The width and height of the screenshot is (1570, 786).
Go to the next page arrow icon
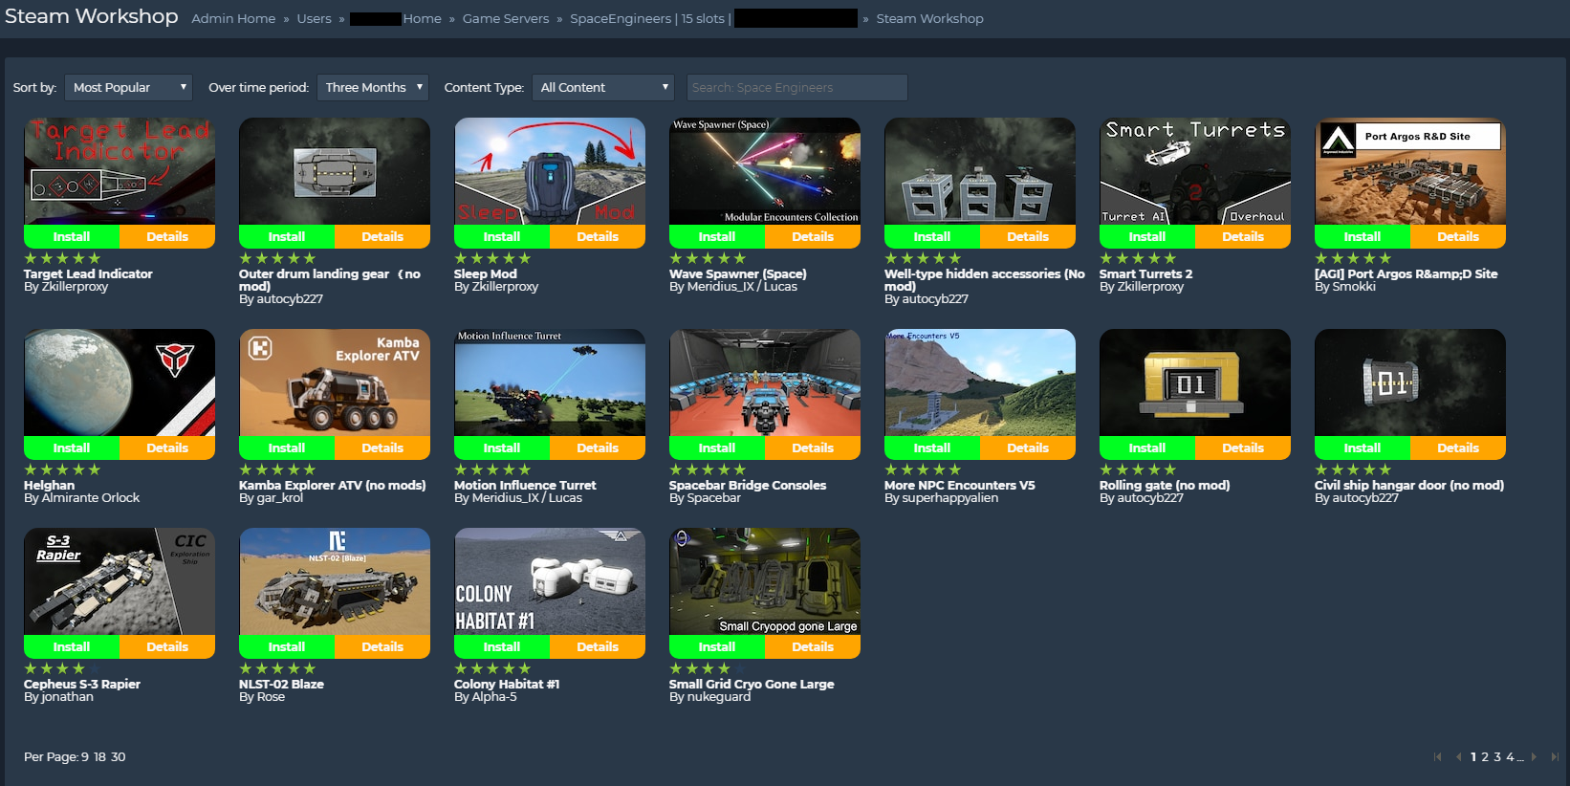point(1534,756)
